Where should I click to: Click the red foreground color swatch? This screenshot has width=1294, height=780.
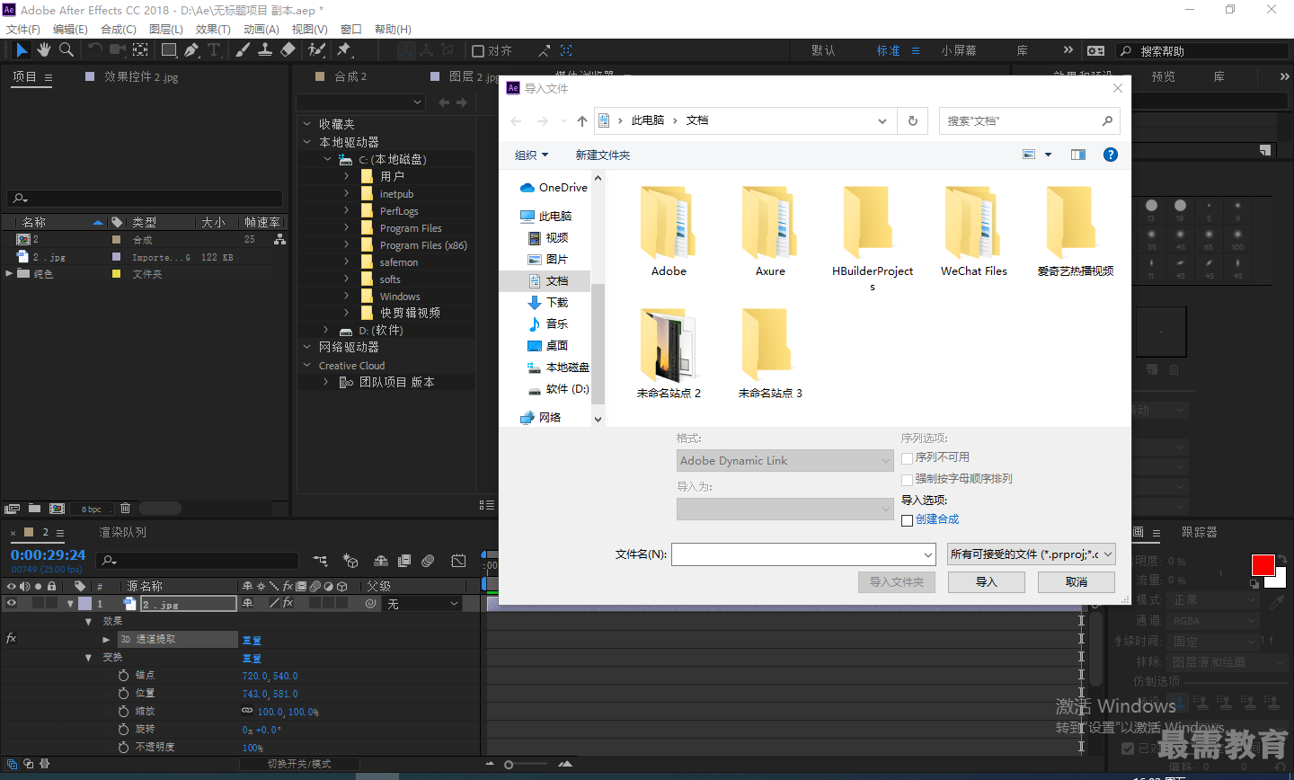[1263, 564]
